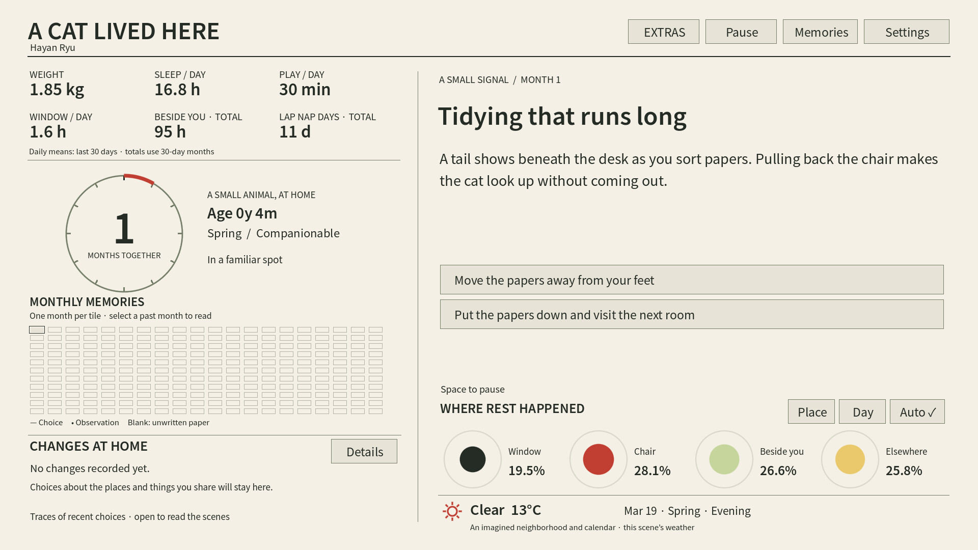
Task: Click the Age 0y 4m text
Action: [242, 213]
